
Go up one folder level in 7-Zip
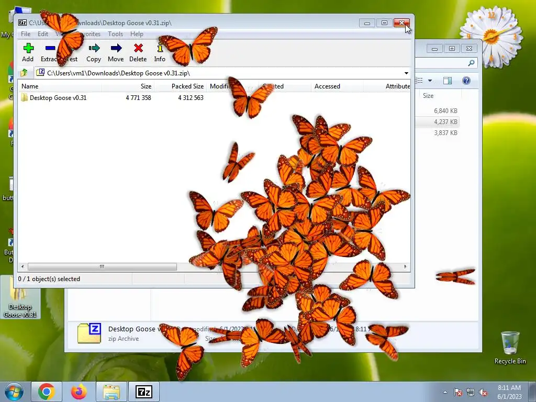(x=24, y=73)
